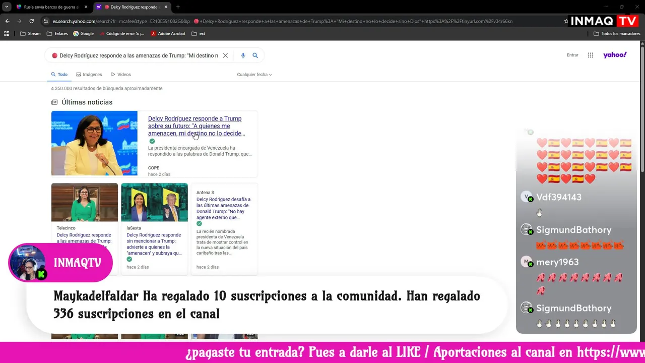Click the browser forward arrow
The width and height of the screenshot is (645, 363).
coord(19,21)
